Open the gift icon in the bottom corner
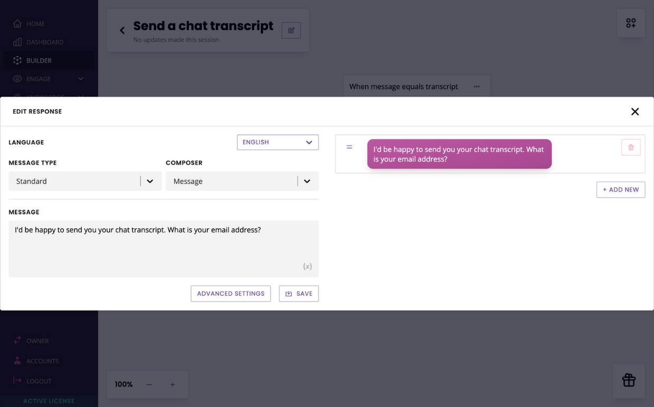 point(629,380)
